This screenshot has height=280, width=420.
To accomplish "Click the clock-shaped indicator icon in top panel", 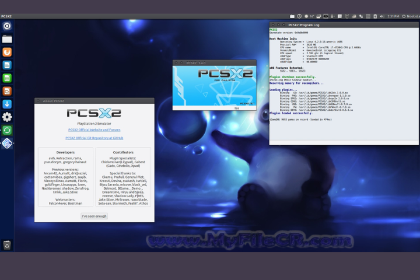I will click(x=299, y=16).
